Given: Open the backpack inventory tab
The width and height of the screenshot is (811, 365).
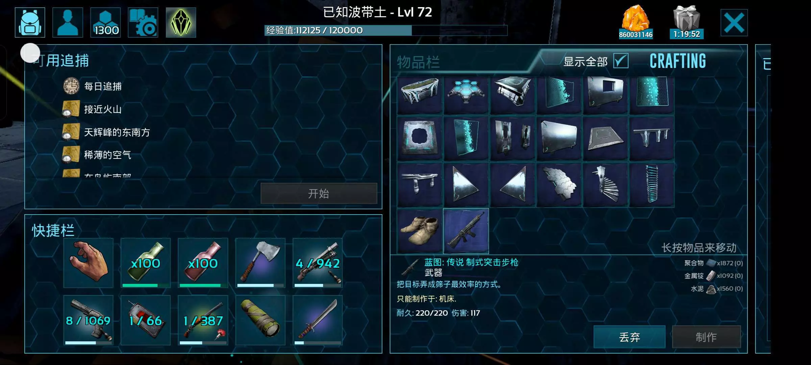Looking at the screenshot, I should coord(30,22).
